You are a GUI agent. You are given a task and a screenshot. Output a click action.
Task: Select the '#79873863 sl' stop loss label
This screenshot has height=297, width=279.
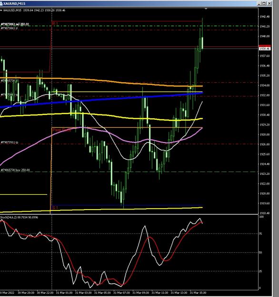coord(10,28)
